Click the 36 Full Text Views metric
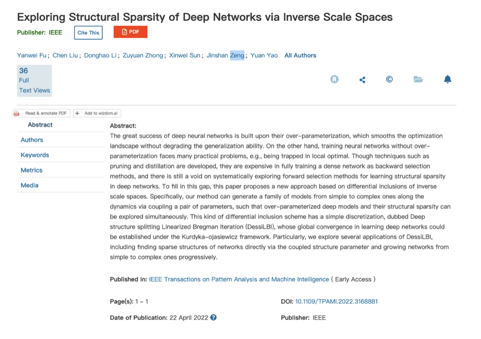This screenshot has height=339, width=481. pyautogui.click(x=34, y=80)
